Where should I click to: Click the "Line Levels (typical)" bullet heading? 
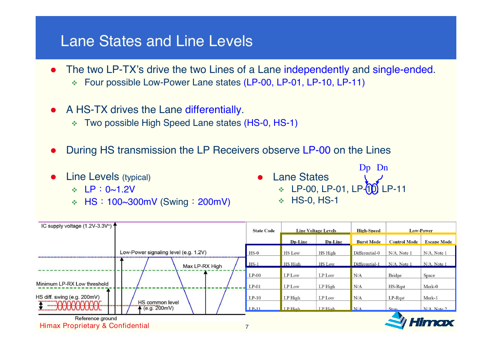point(108,176)
